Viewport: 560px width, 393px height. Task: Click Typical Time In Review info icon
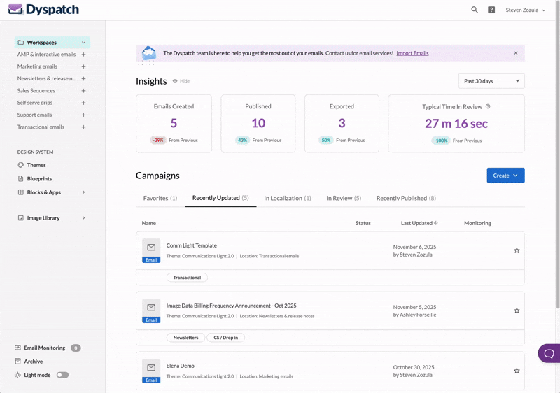(488, 106)
